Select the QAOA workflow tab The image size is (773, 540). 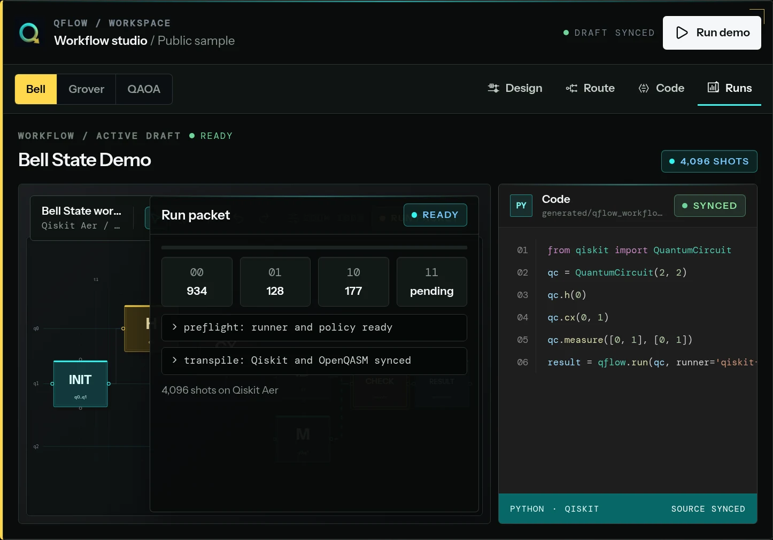tap(144, 89)
